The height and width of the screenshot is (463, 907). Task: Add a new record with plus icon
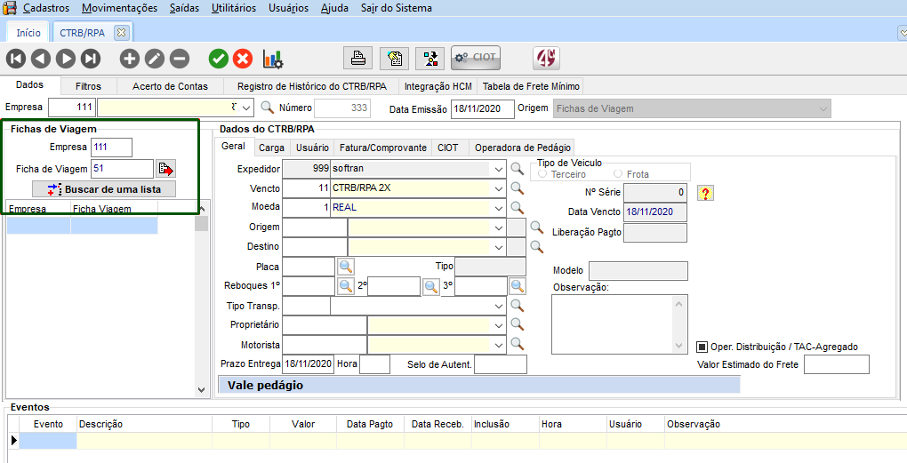[130, 59]
